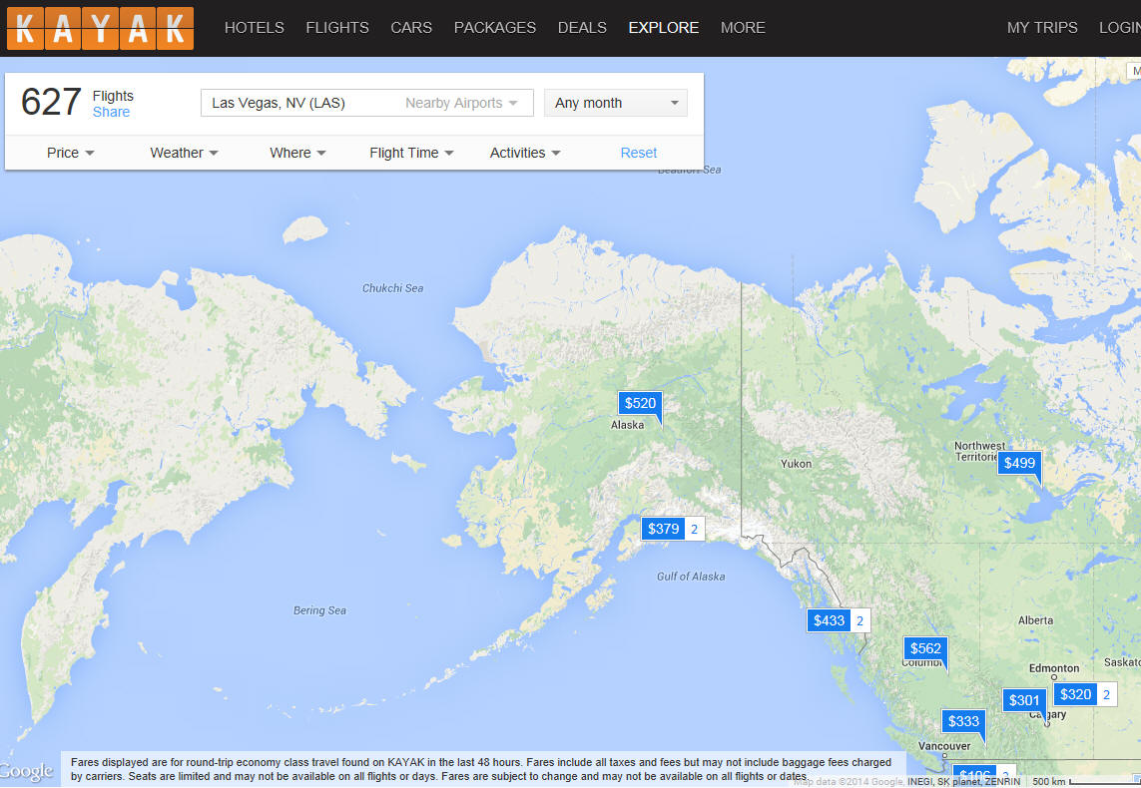Click the Google logo on map

26,771
